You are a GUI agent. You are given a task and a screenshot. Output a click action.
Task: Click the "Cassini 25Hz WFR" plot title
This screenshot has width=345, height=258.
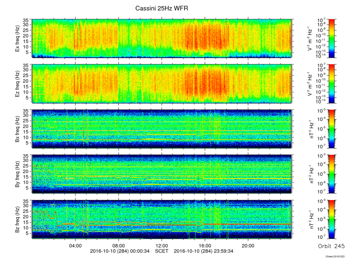point(162,8)
